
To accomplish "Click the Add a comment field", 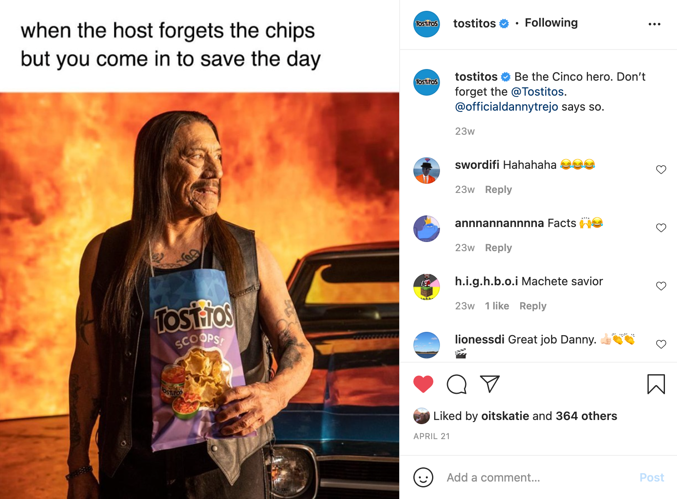I will pos(537,477).
